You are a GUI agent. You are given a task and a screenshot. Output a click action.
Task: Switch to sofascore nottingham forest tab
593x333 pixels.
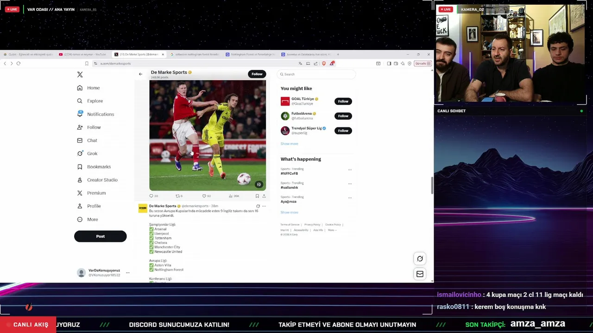click(195, 55)
